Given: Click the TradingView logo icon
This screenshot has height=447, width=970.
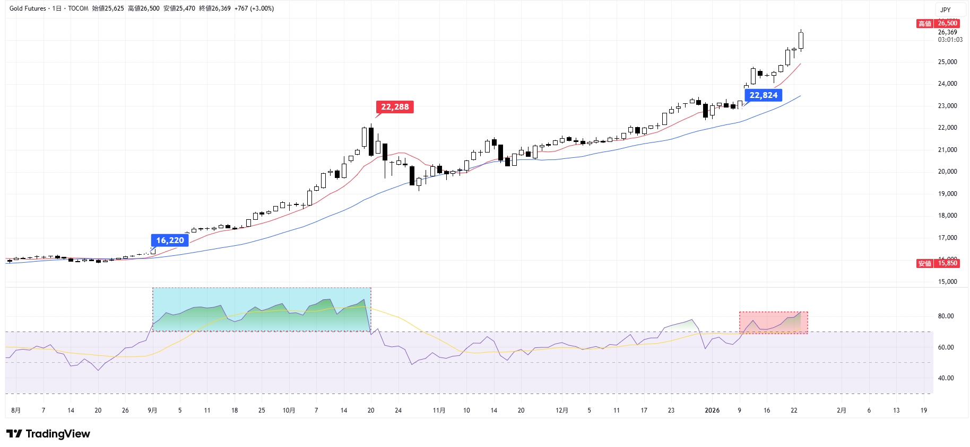Looking at the screenshot, I should (x=14, y=434).
